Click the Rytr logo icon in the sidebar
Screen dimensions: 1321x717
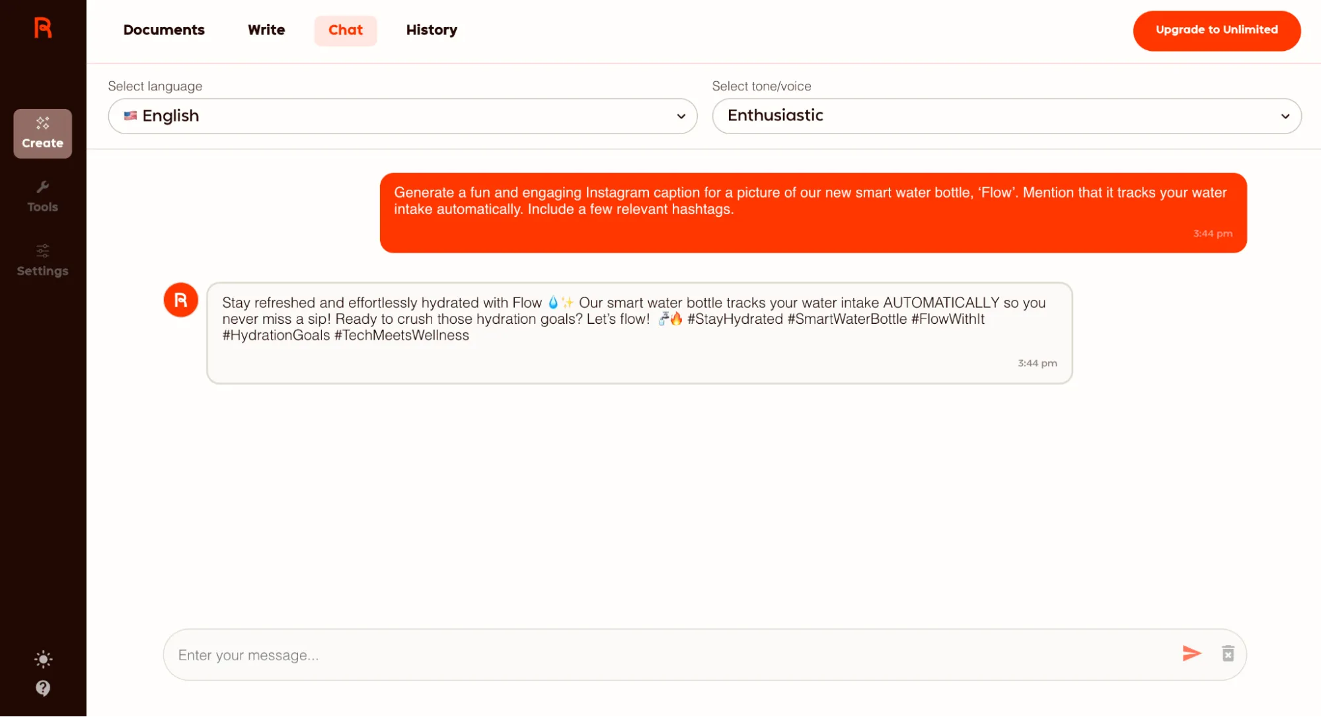pos(43,28)
